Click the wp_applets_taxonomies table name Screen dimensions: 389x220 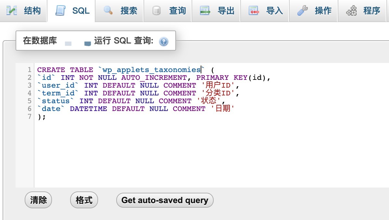(x=151, y=70)
